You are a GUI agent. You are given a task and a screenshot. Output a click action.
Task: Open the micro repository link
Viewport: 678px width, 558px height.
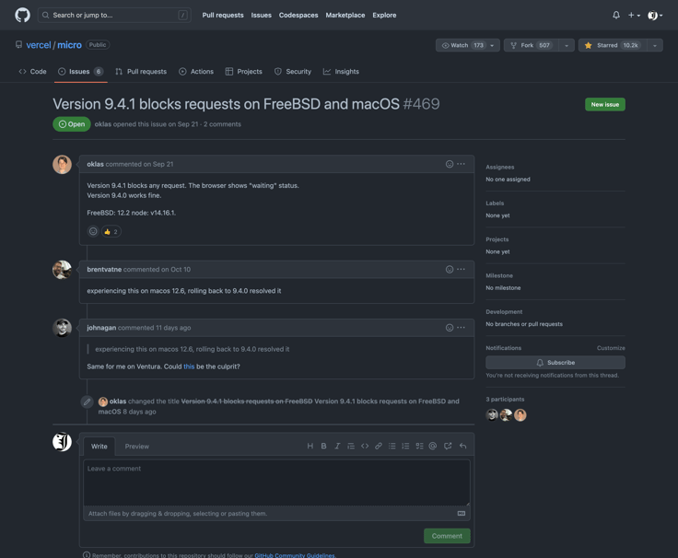point(70,45)
